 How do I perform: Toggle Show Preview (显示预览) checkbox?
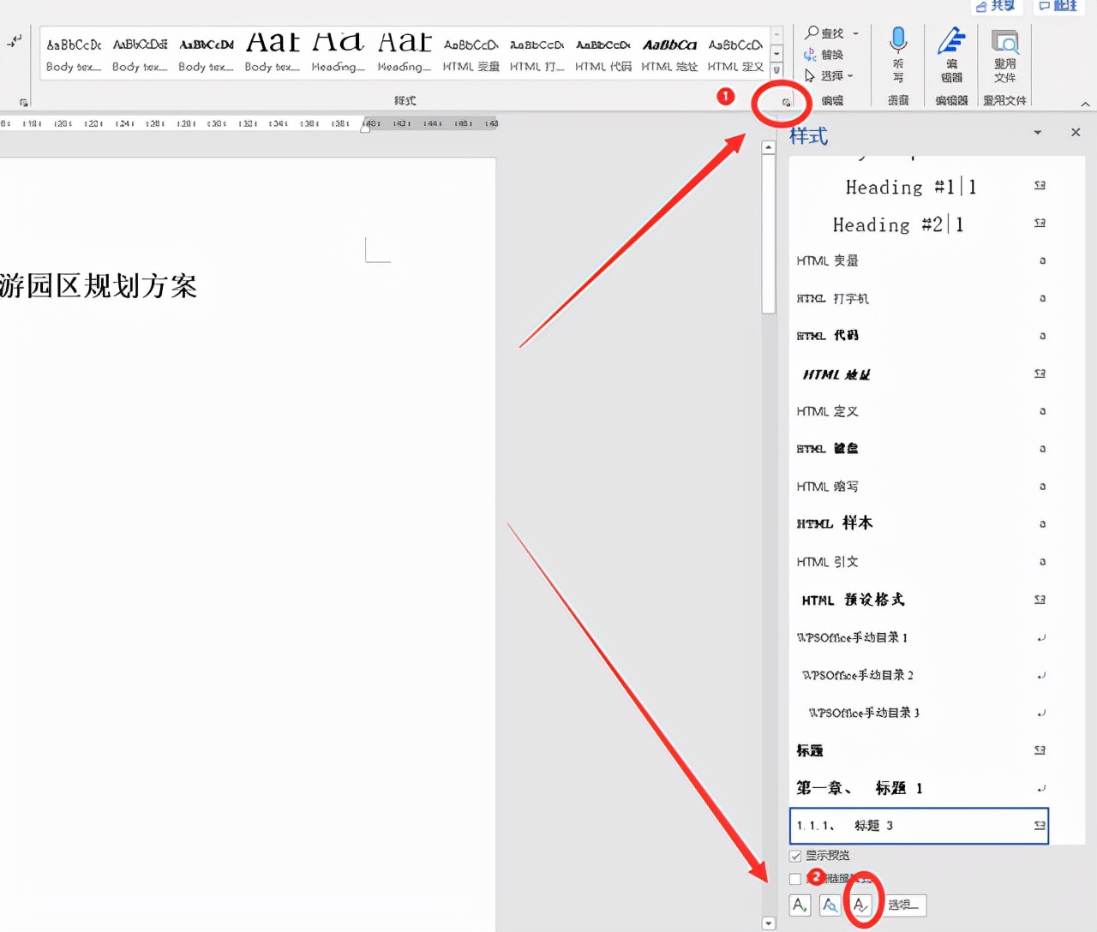pyautogui.click(x=795, y=856)
